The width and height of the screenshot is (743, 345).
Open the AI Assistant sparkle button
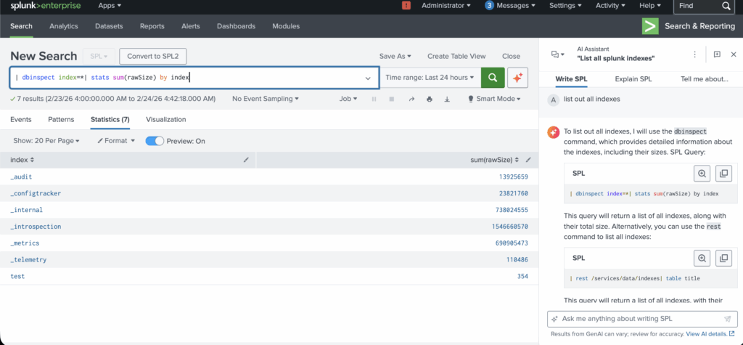click(x=517, y=78)
